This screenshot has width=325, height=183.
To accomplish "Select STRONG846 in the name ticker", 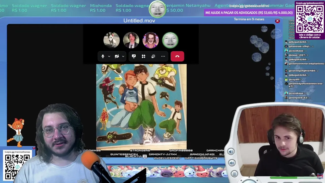I will point(140,150).
